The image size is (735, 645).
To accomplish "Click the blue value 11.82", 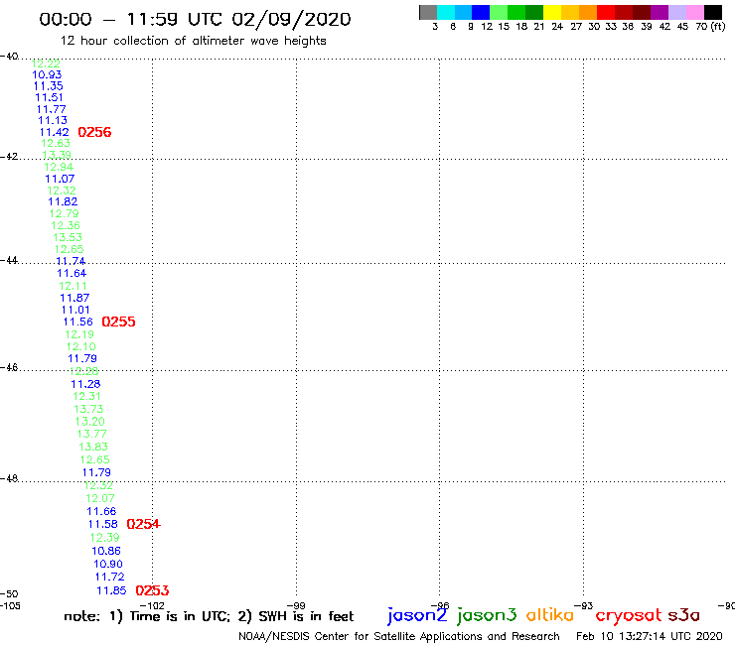I will [x=63, y=201].
